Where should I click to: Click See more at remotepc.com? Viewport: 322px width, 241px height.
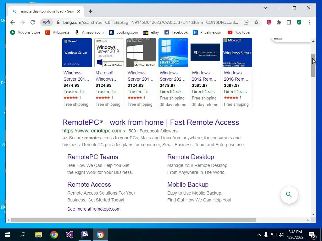click(94, 209)
